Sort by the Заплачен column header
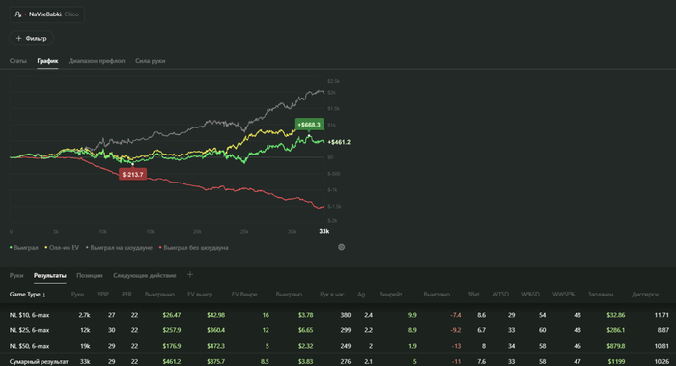The width and height of the screenshot is (676, 366). 603,295
